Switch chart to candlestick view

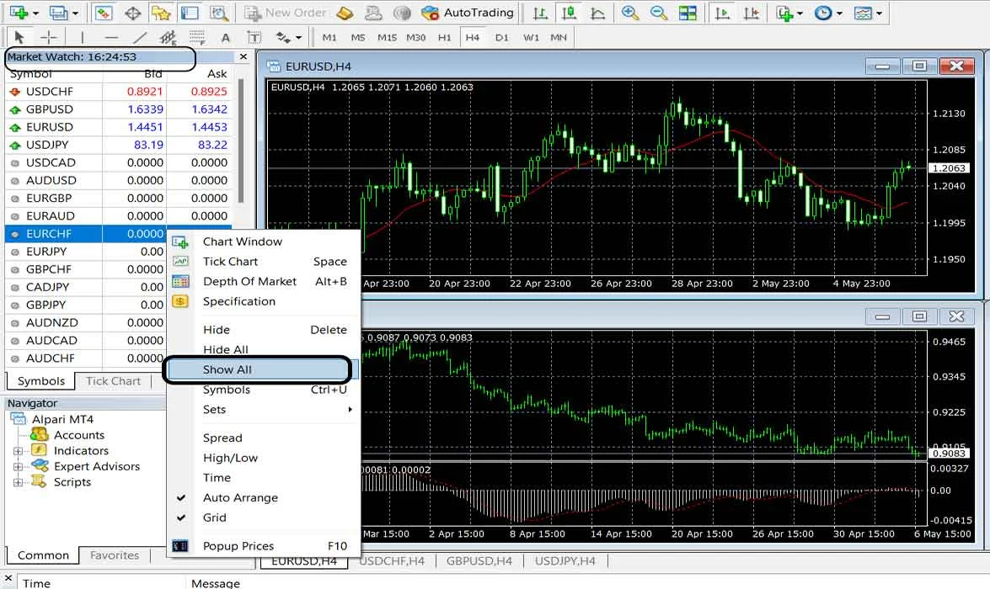point(569,13)
